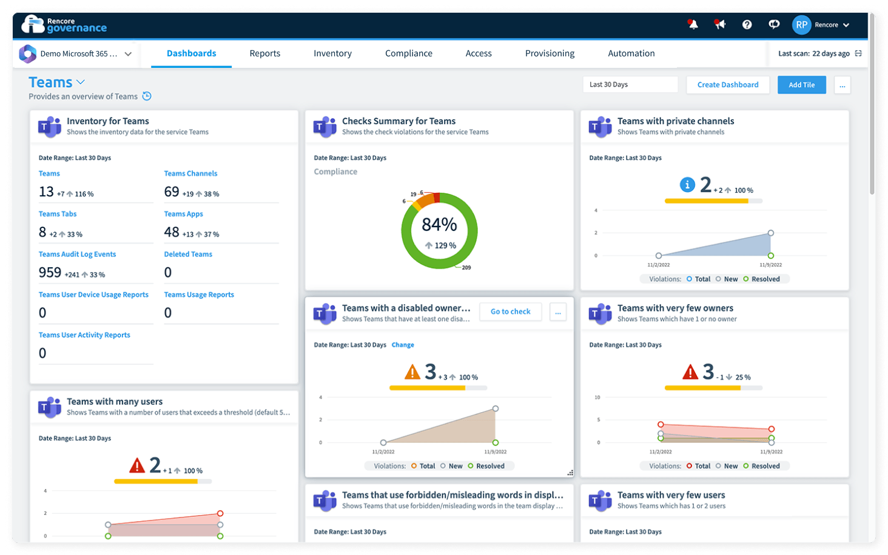
Task: Click the history clock icon beside Teams description
Action: [147, 96]
